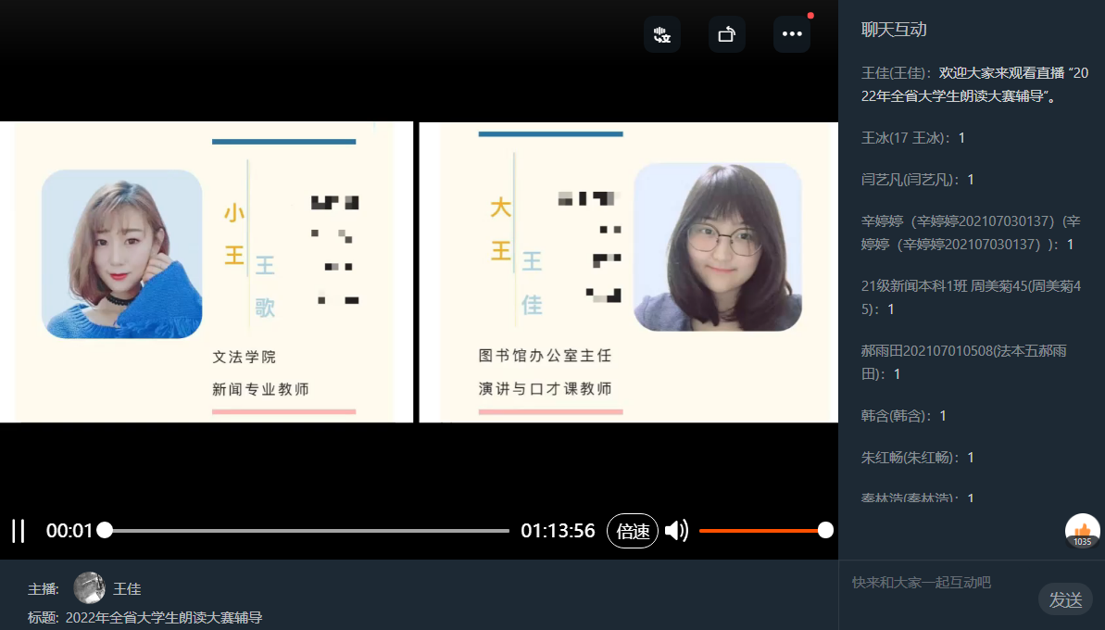Click the speech-to-text transcription icon

(x=661, y=35)
